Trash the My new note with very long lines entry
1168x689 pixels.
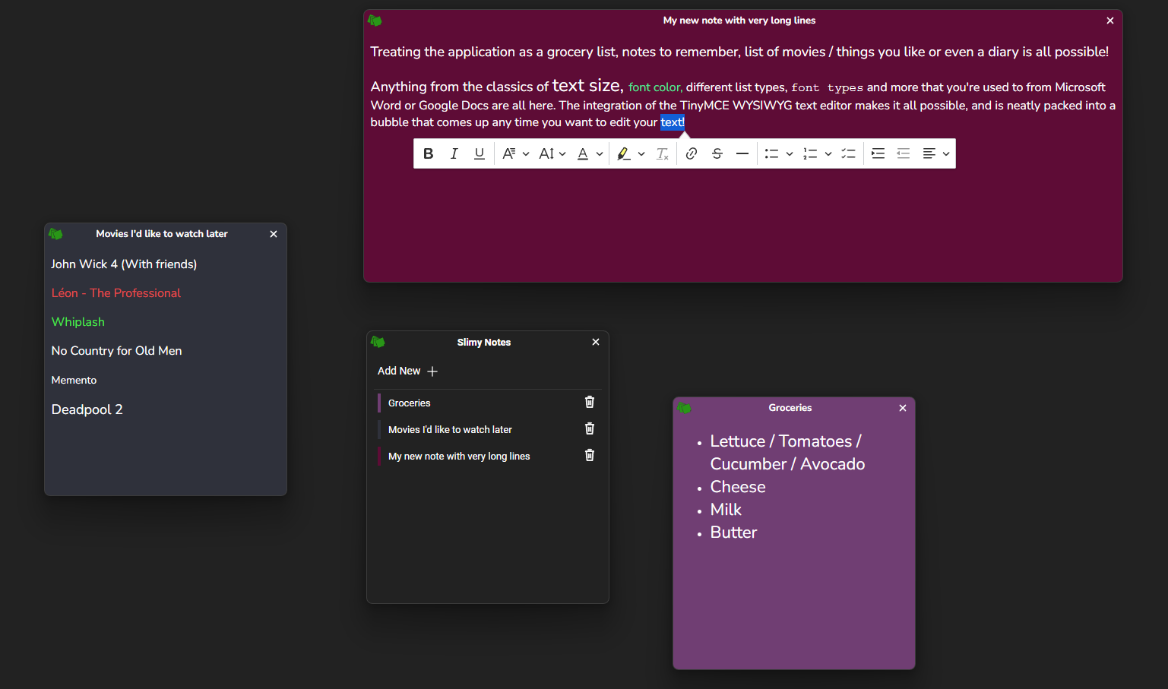click(x=590, y=455)
